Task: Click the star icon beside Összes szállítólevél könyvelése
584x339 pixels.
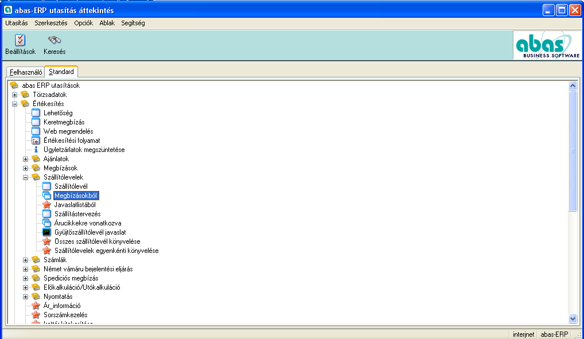Action: point(46,241)
